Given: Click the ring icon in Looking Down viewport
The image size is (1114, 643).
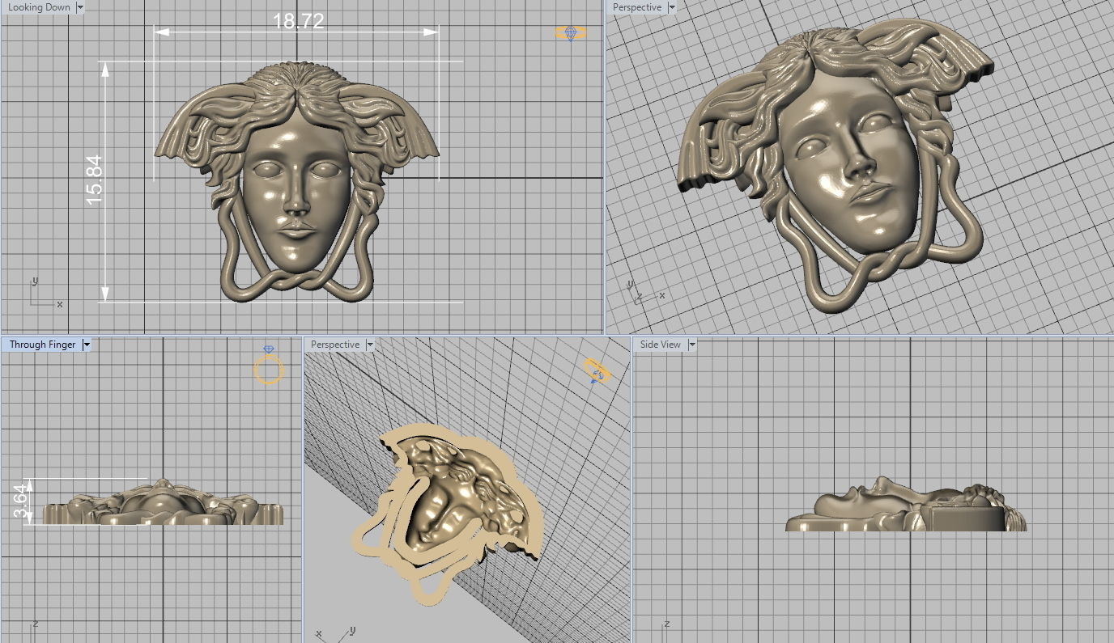Looking at the screenshot, I should (x=571, y=33).
